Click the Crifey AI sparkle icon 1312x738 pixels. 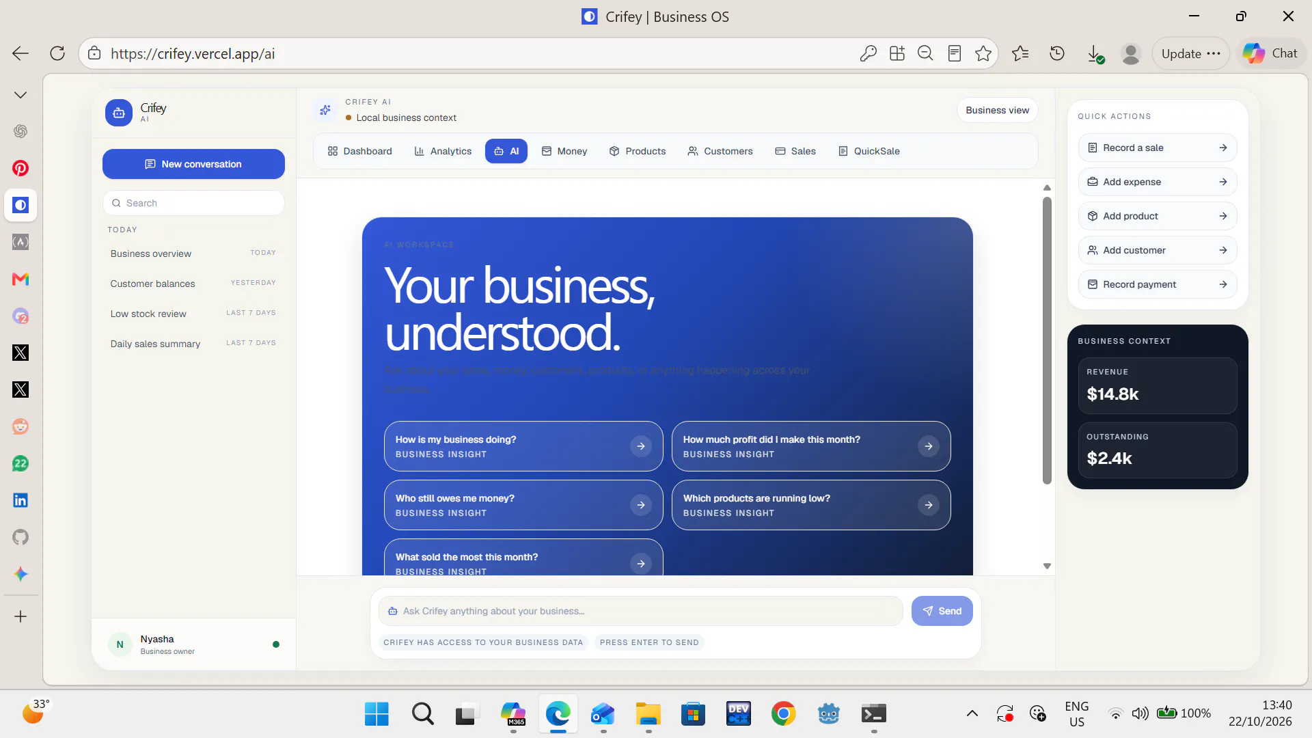pyautogui.click(x=325, y=110)
